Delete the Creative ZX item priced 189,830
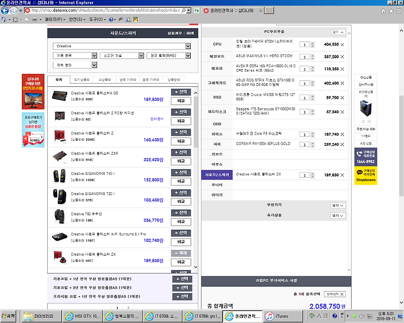The width and height of the screenshot is (404, 323). pyautogui.click(x=342, y=175)
